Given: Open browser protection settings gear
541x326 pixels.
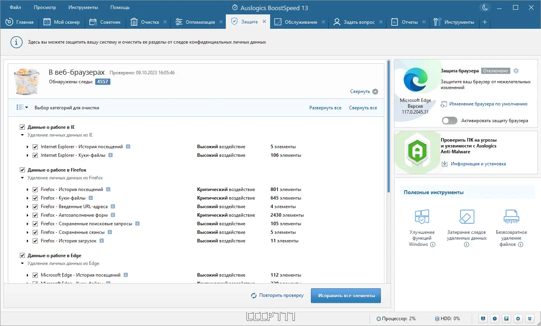Looking at the screenshot, I should [516, 71].
